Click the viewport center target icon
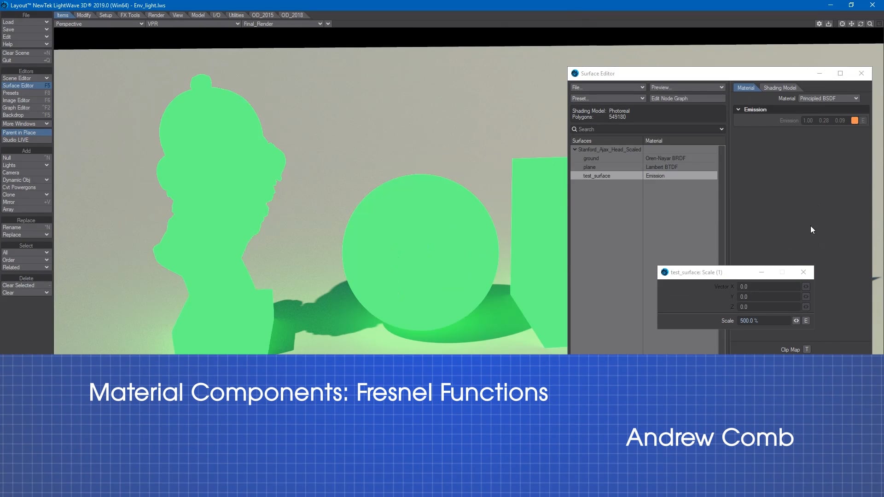The height and width of the screenshot is (497, 884). [x=842, y=24]
